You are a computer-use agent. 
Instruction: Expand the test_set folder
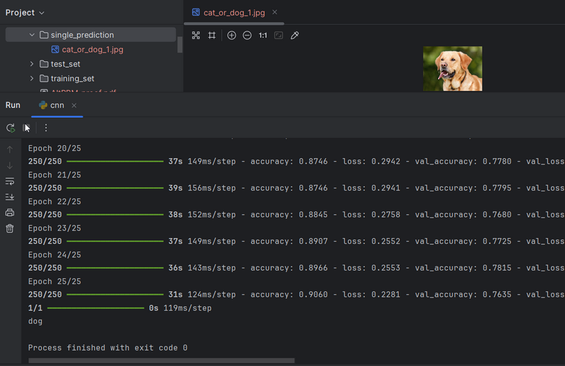tap(32, 64)
